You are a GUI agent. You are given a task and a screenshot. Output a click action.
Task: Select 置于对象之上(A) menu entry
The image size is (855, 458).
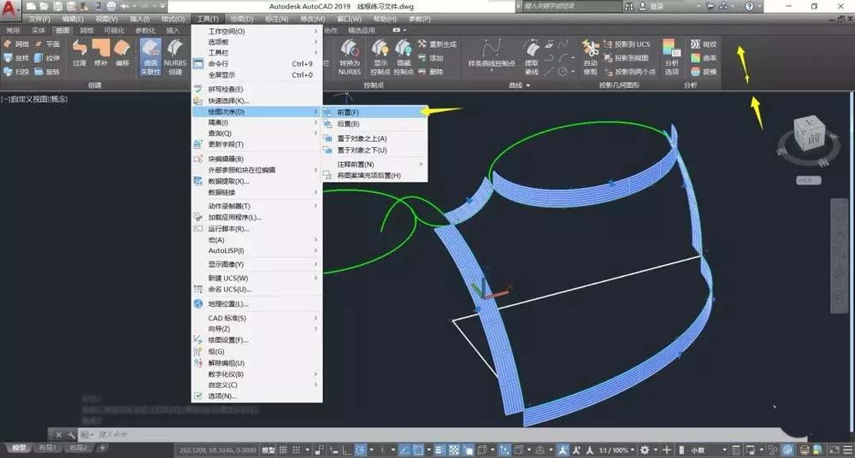(375, 138)
